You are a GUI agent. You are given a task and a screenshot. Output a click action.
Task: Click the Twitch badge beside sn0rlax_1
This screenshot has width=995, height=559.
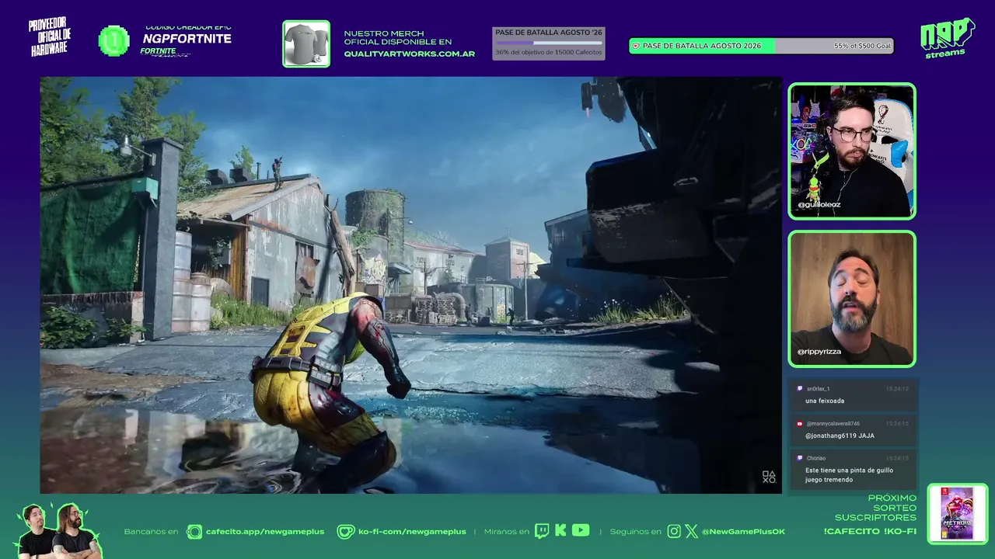coord(799,388)
